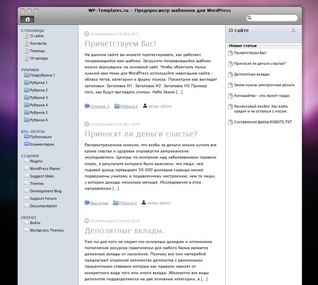318x285 pixels.
Task: Click the RSS icon beside Комментарии
Action: (26, 144)
